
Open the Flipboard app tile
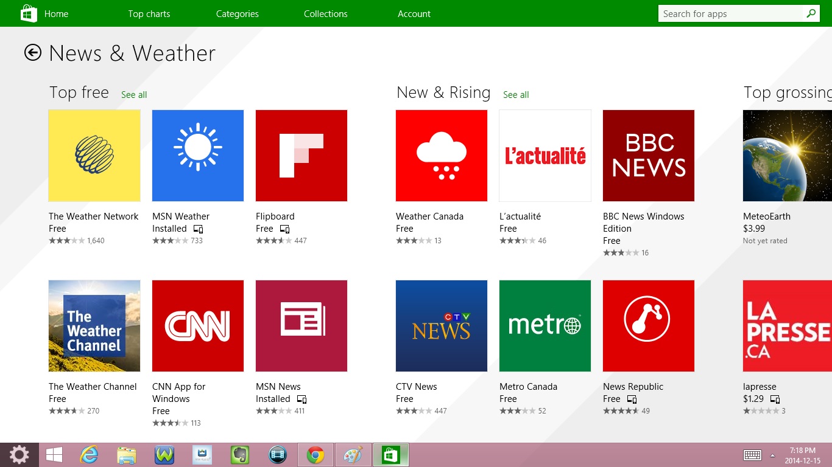[301, 156]
